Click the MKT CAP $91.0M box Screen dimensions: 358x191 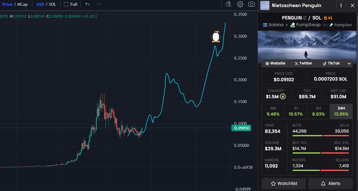pyautogui.click(x=339, y=94)
